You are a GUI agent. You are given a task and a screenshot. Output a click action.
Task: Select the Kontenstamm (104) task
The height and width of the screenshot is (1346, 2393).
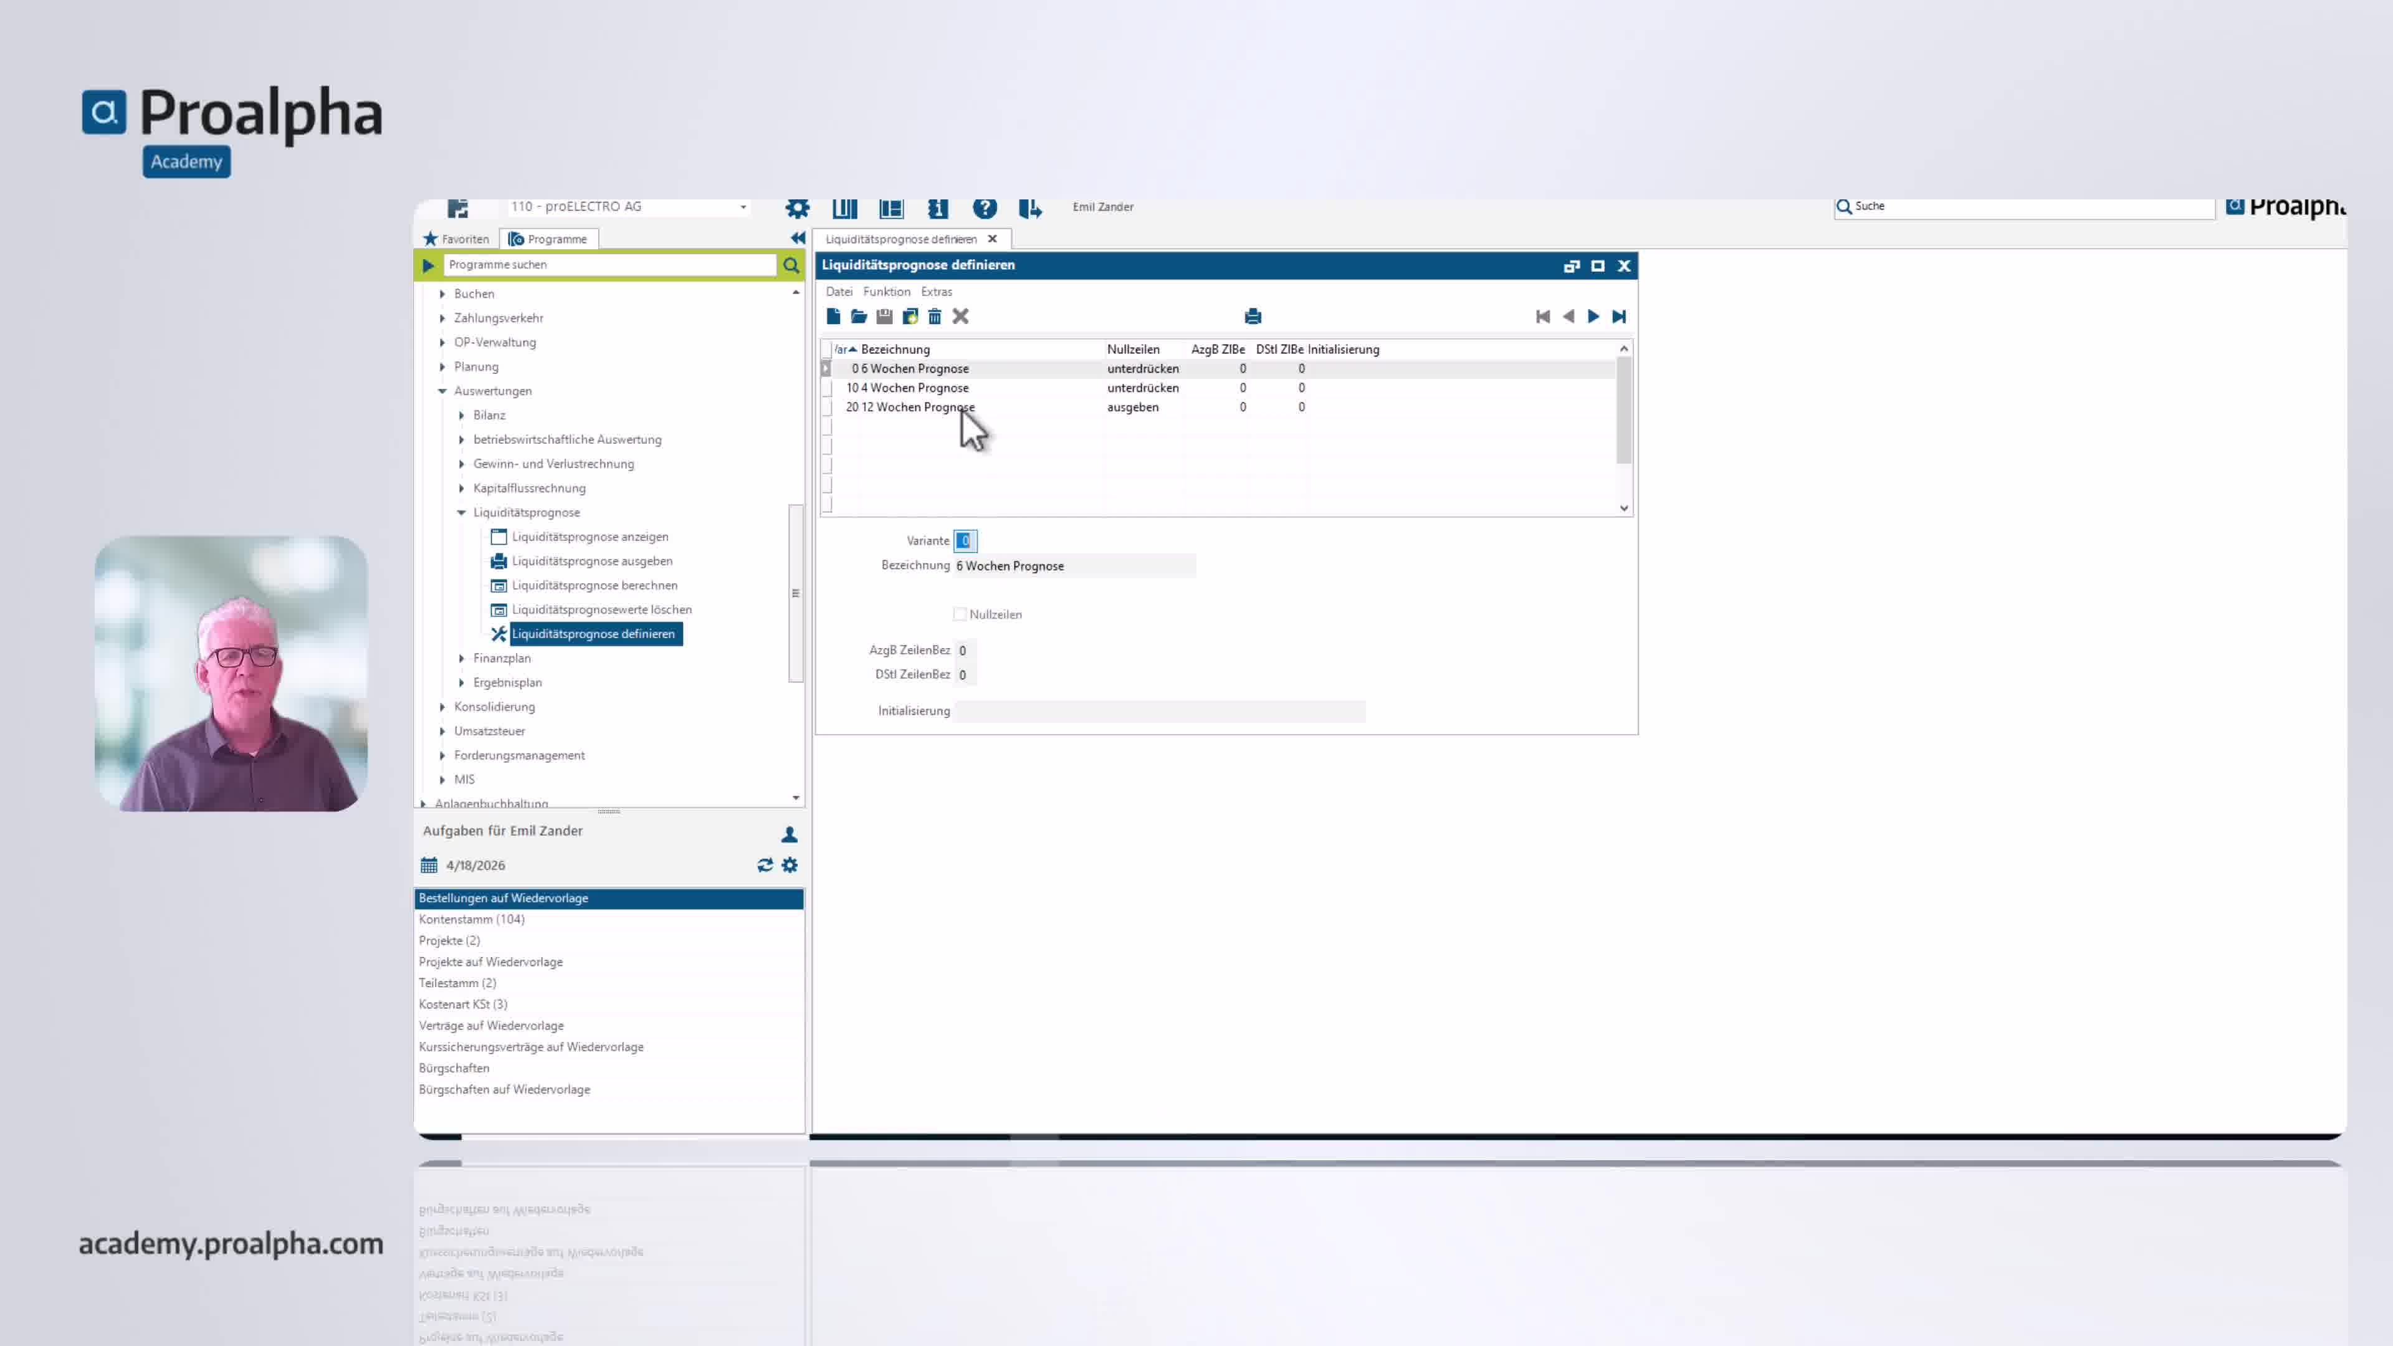[471, 920]
